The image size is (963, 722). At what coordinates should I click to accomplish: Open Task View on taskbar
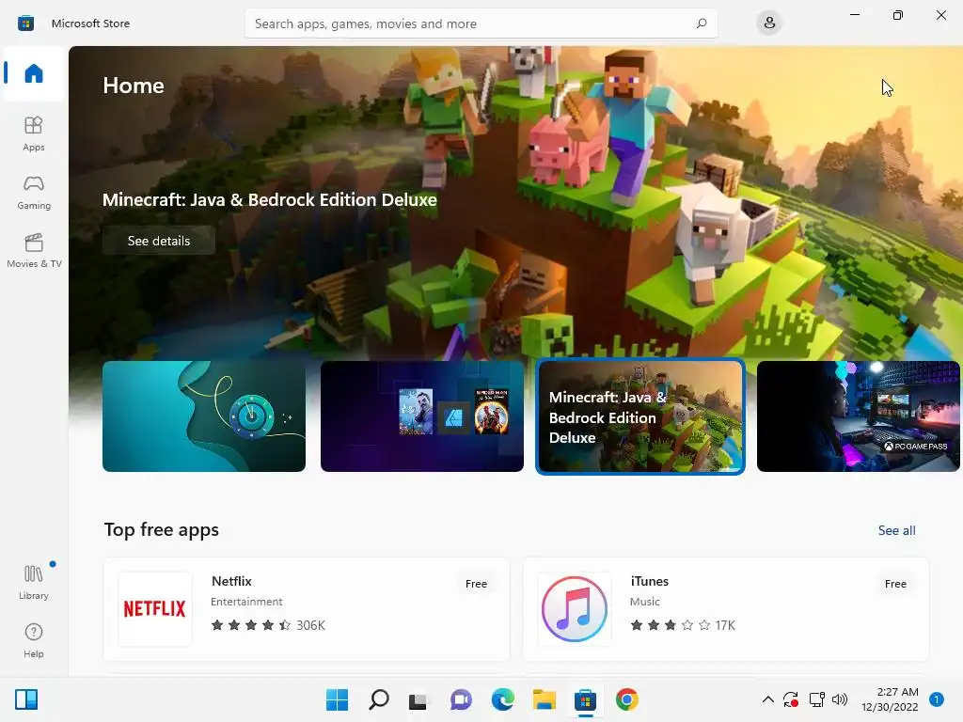[418, 699]
